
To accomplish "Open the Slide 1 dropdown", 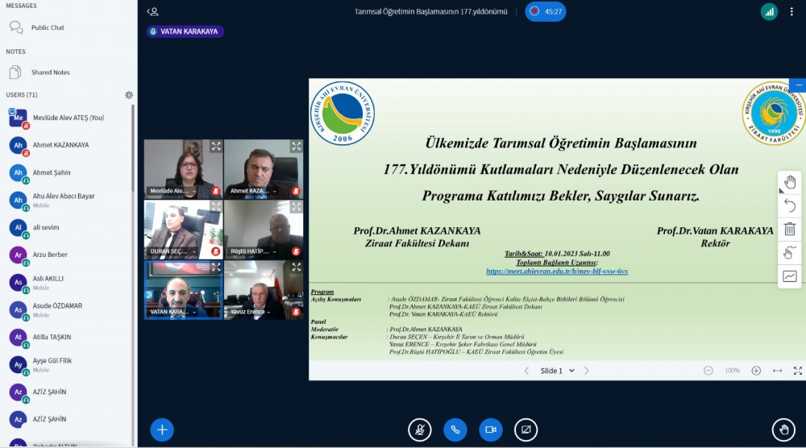I will point(557,371).
